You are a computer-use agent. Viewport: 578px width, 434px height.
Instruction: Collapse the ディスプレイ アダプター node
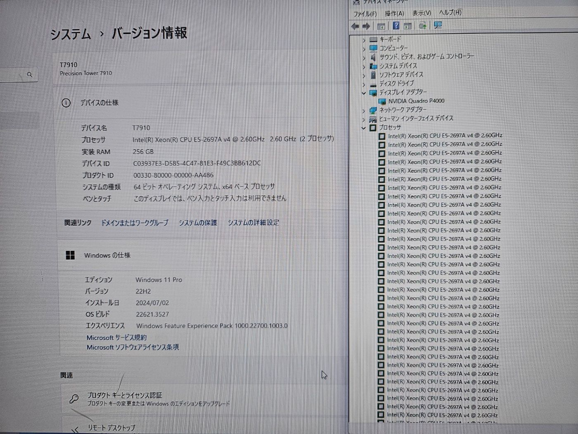(364, 93)
